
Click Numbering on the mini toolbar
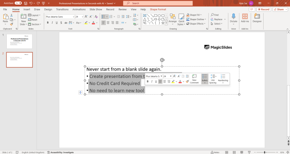223,79
